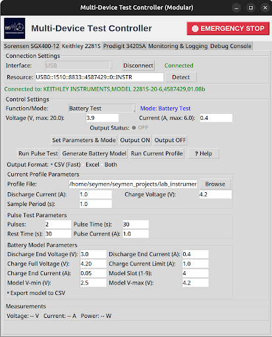Open the ? Help button
Screen dimensions: 272x337
pos(204,153)
